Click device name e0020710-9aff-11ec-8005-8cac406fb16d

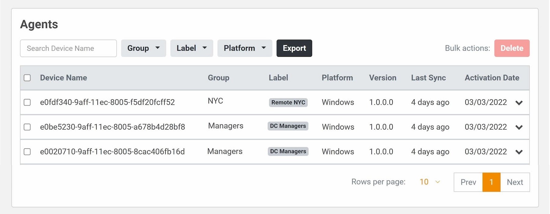pos(112,152)
